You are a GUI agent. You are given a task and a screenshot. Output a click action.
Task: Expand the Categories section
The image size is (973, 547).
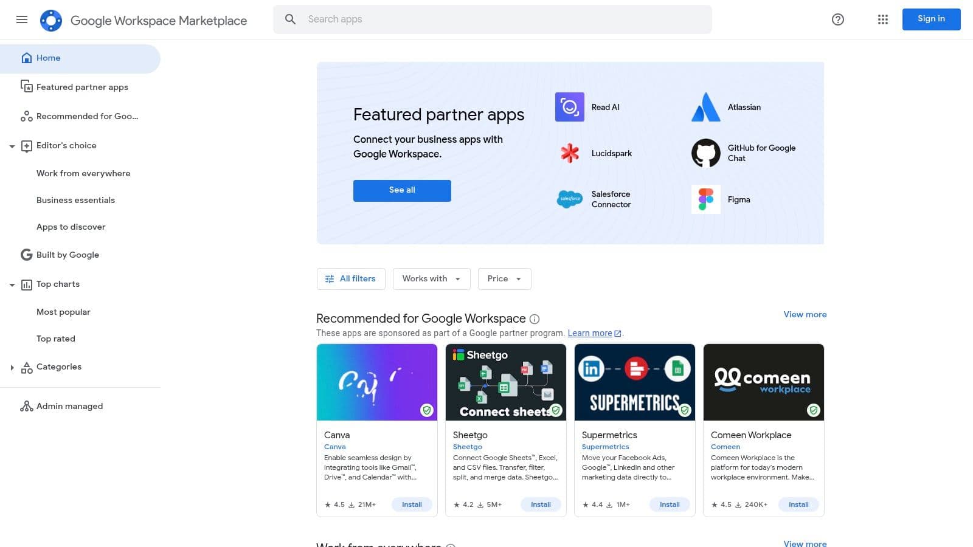pyautogui.click(x=12, y=367)
